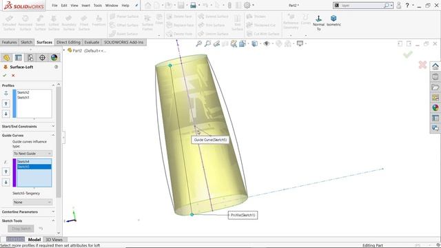This screenshot has height=248, width=441.
Task: Switch to the Features tab
Action: (x=9, y=42)
